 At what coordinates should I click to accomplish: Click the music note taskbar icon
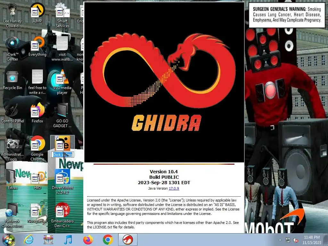tap(68, 240)
